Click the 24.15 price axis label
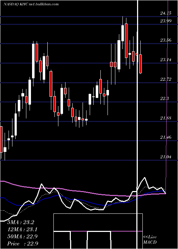This screenshot has height=249, width=178. [166, 13]
